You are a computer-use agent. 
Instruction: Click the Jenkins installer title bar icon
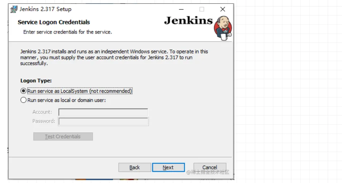[x=14, y=9]
